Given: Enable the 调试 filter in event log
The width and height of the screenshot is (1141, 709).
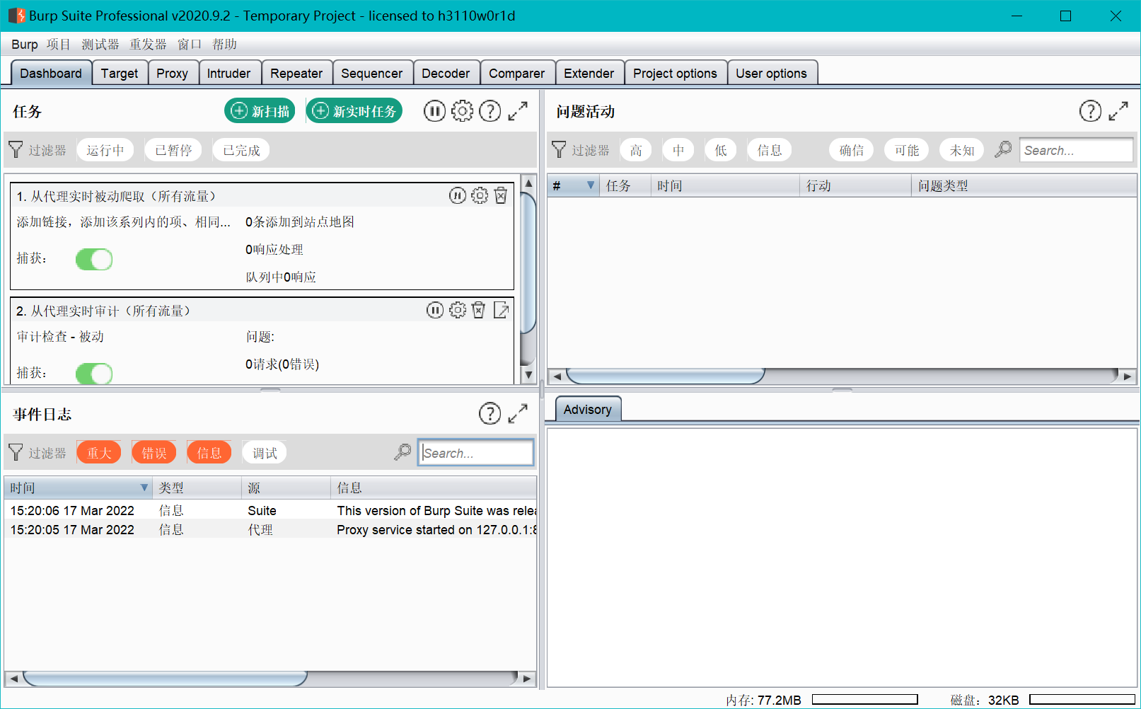Looking at the screenshot, I should click(264, 452).
